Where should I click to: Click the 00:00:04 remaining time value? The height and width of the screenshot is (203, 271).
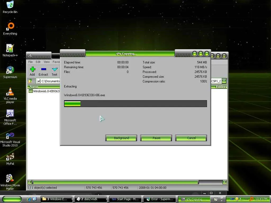click(123, 67)
